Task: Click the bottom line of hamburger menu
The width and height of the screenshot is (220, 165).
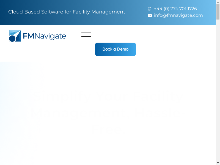Action: [86, 41]
